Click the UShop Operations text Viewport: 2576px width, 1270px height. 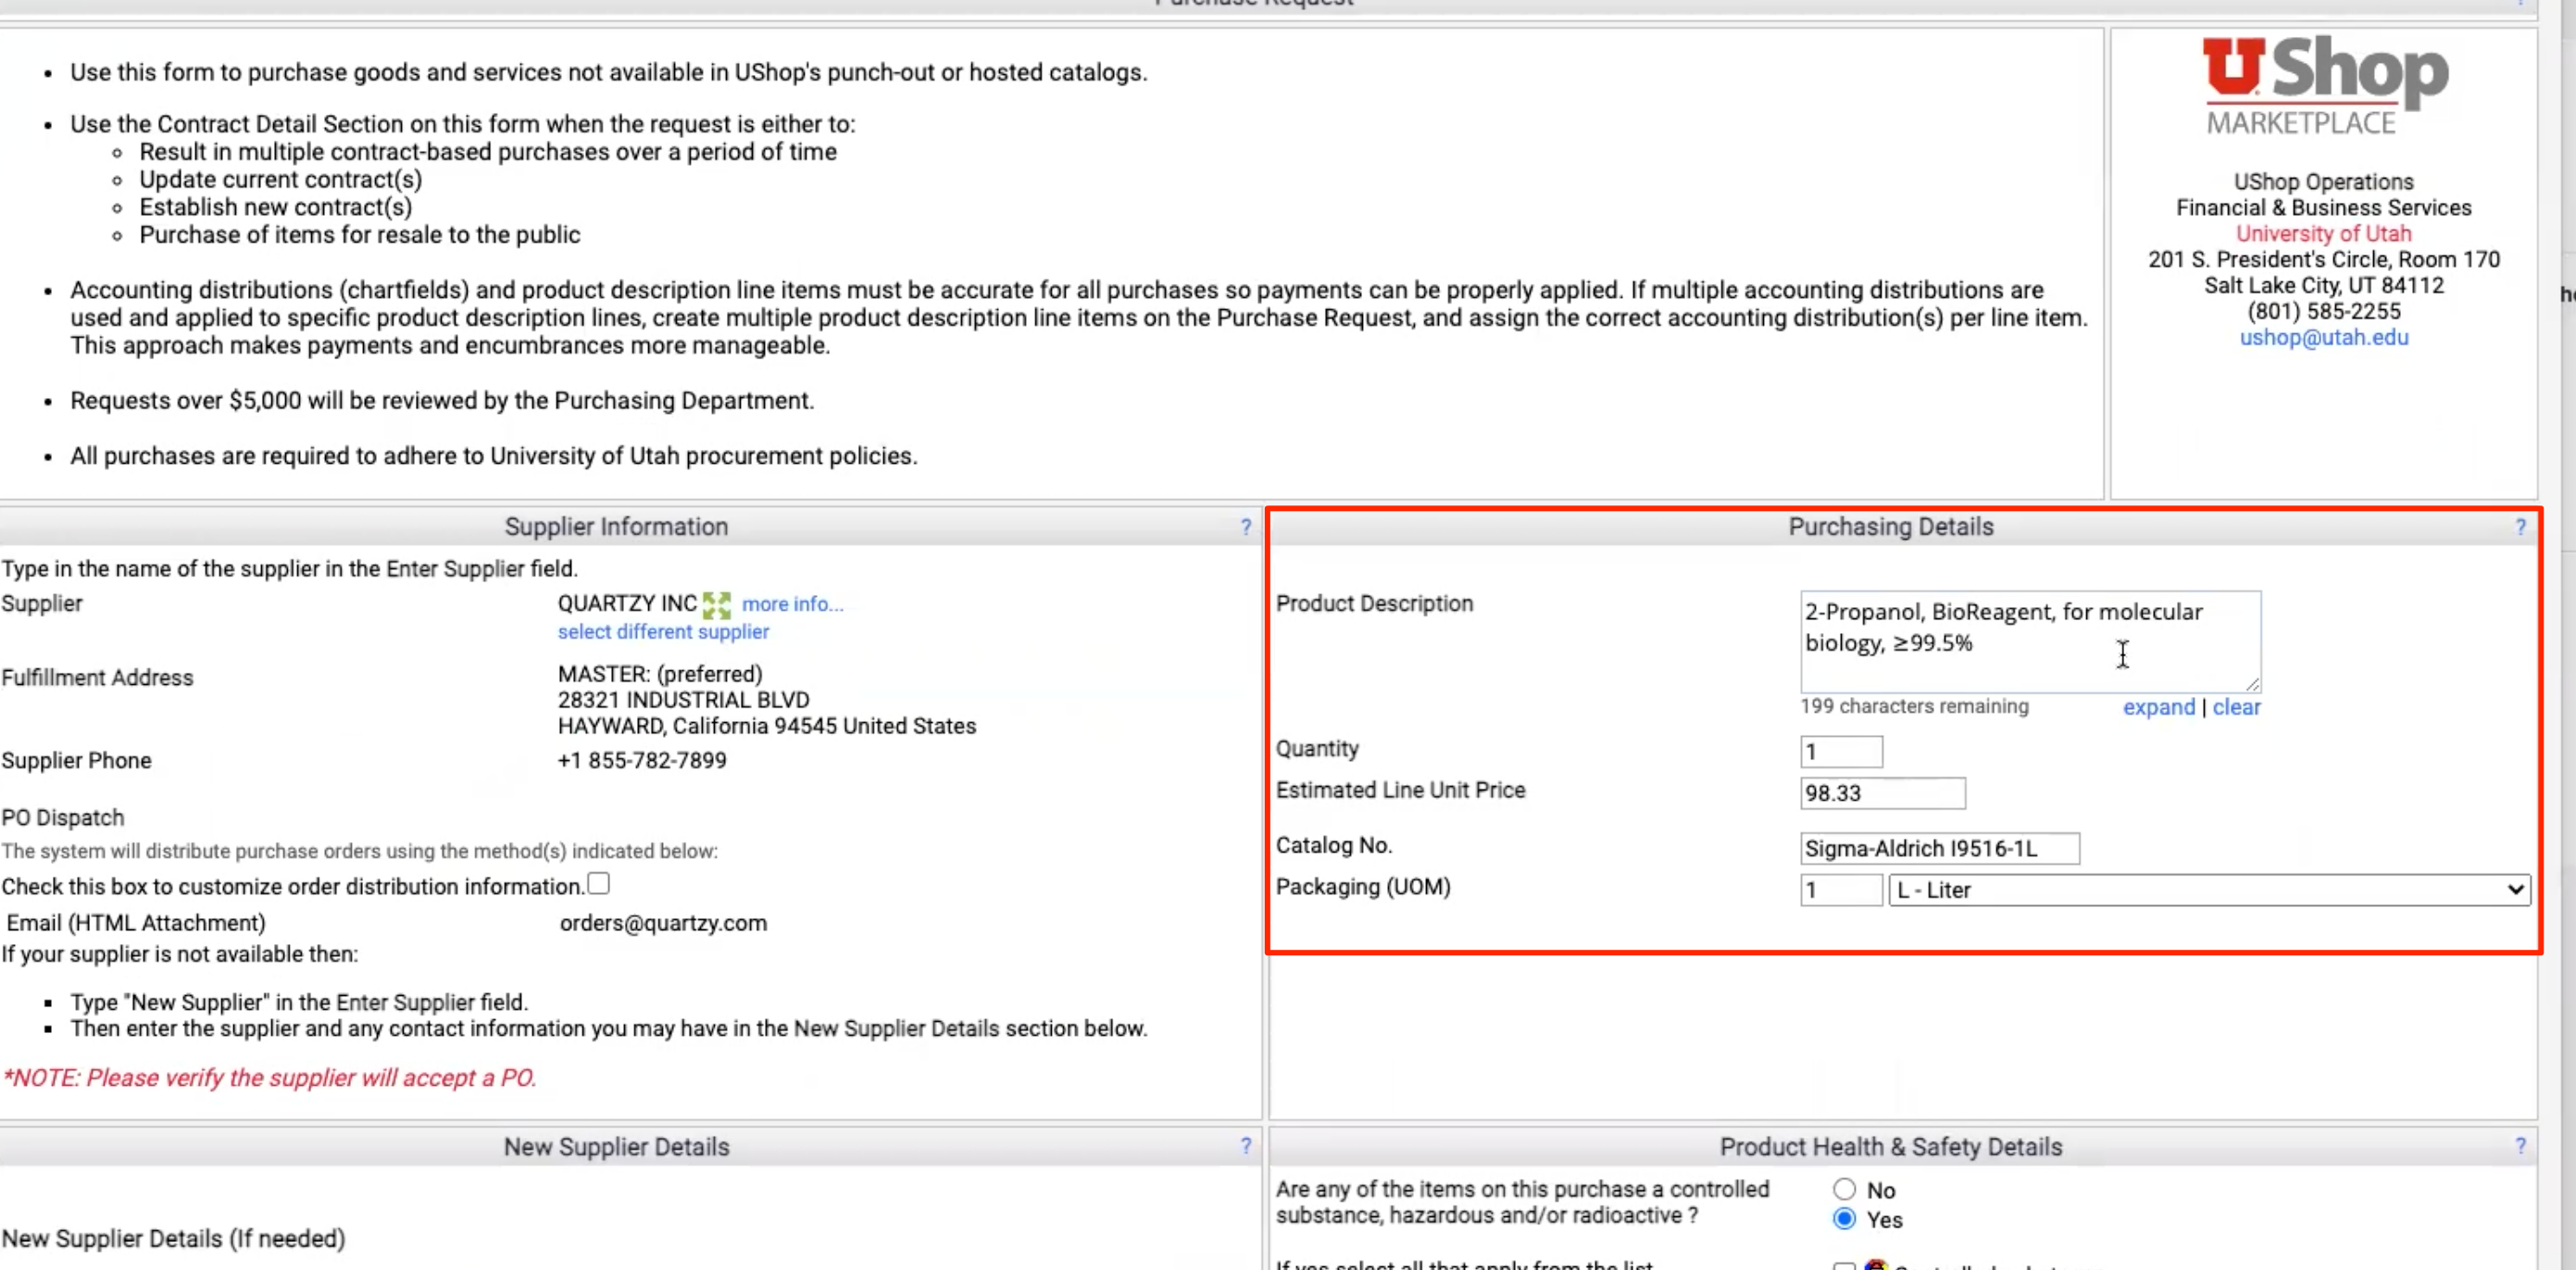pos(2323,182)
